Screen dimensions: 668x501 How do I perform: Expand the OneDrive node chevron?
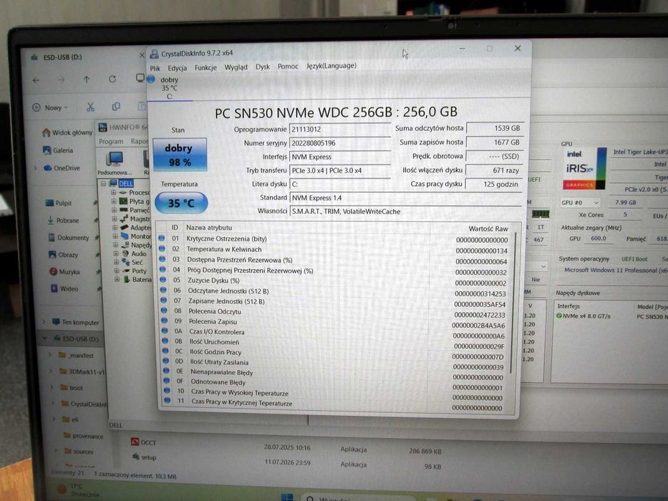point(35,168)
